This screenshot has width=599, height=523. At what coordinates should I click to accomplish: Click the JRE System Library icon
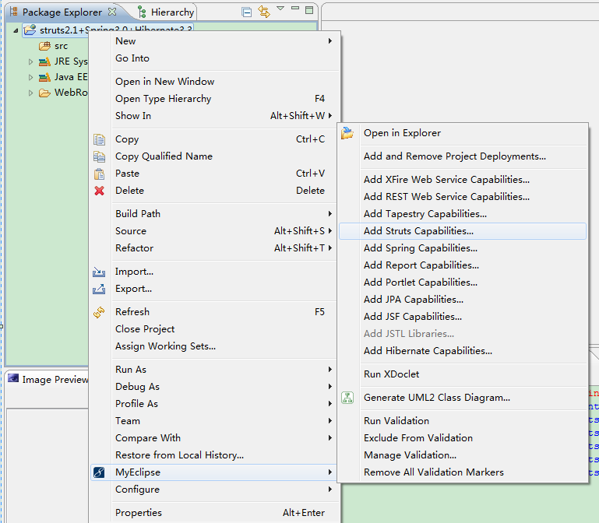pyautogui.click(x=44, y=61)
